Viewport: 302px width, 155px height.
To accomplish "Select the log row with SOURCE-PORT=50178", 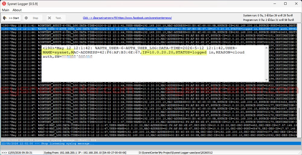I will tap(149, 115).
